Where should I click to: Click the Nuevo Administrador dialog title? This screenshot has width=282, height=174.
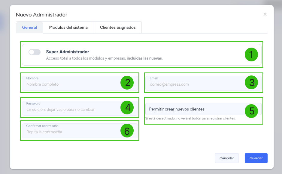41,15
